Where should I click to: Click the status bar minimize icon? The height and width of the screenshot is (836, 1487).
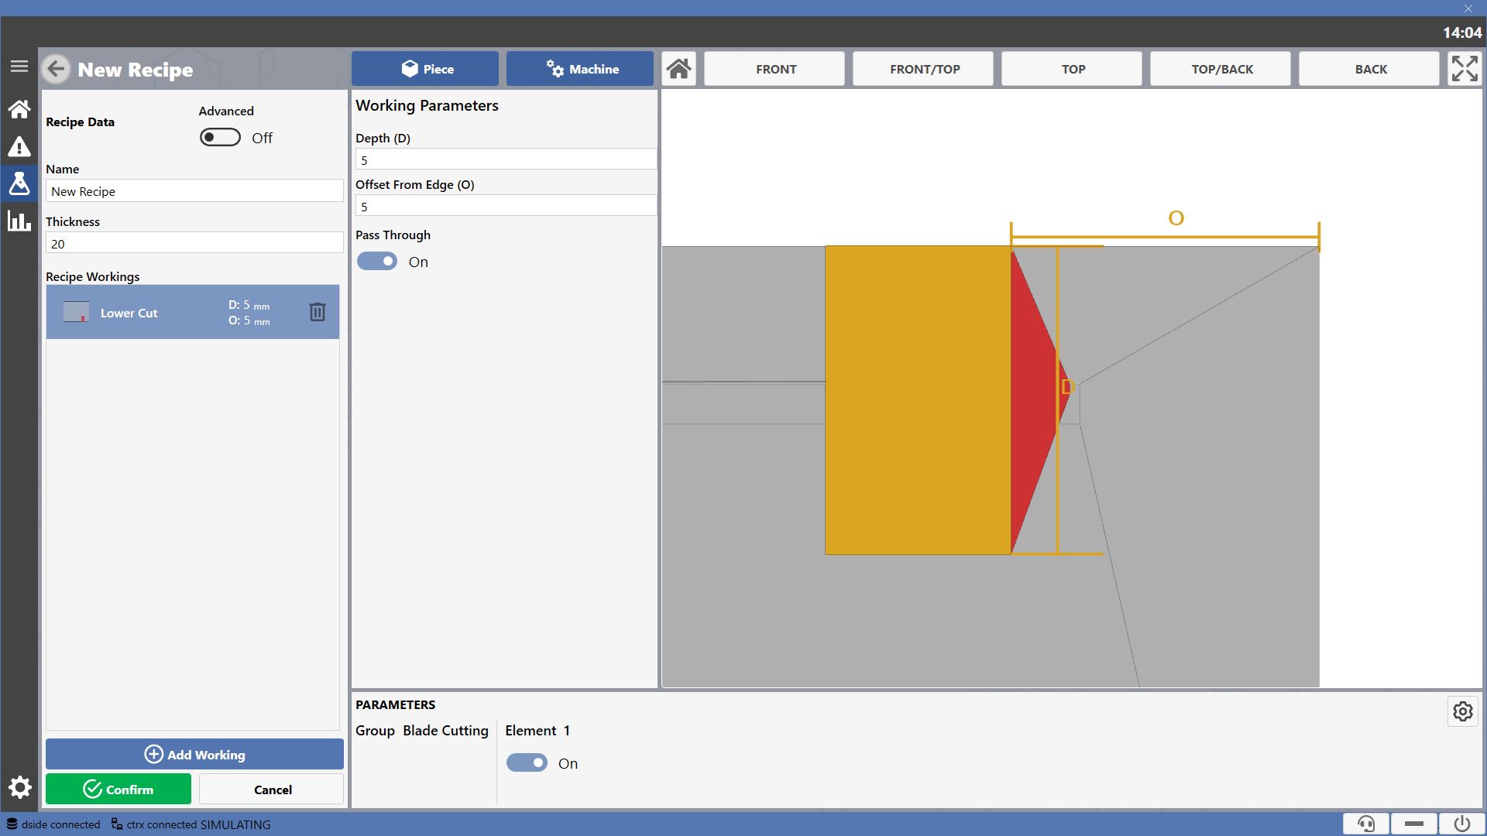[1414, 824]
